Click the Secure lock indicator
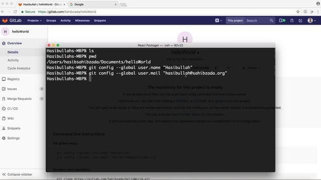Screen dimensions: 321x180 click(x=28, y=12)
